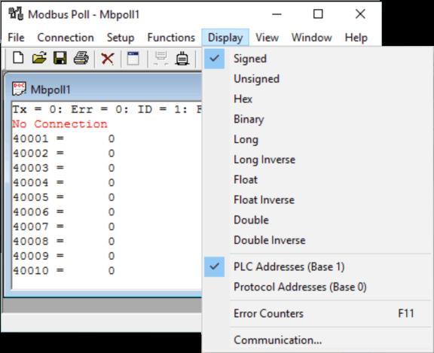Click the Print toolbar icon
Viewport: 434px width, 353px height.
coord(81,58)
